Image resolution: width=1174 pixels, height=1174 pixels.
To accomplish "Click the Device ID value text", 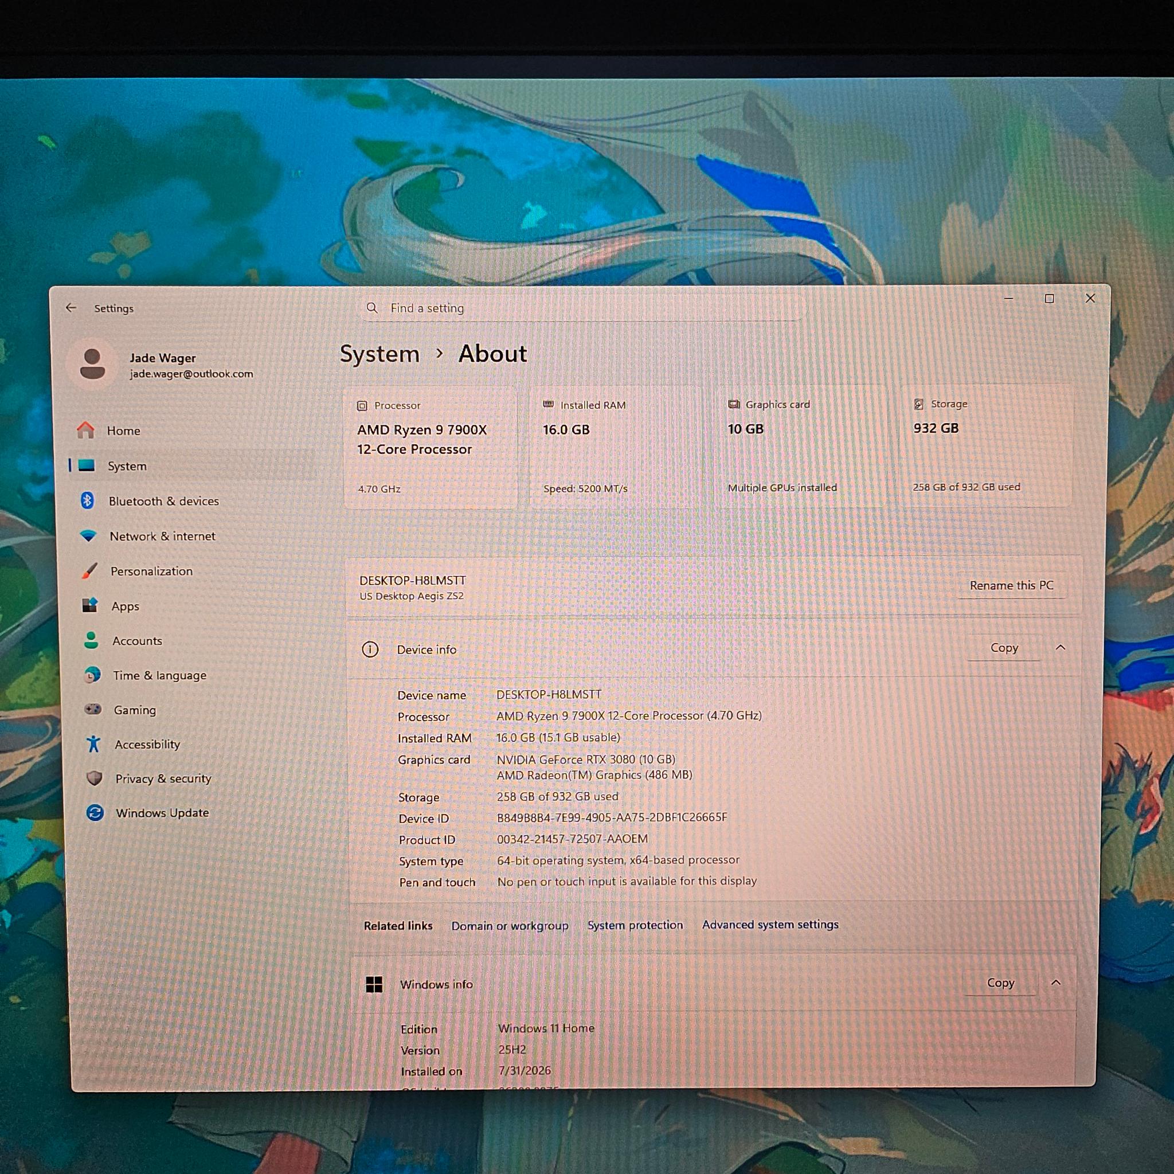I will point(612,817).
